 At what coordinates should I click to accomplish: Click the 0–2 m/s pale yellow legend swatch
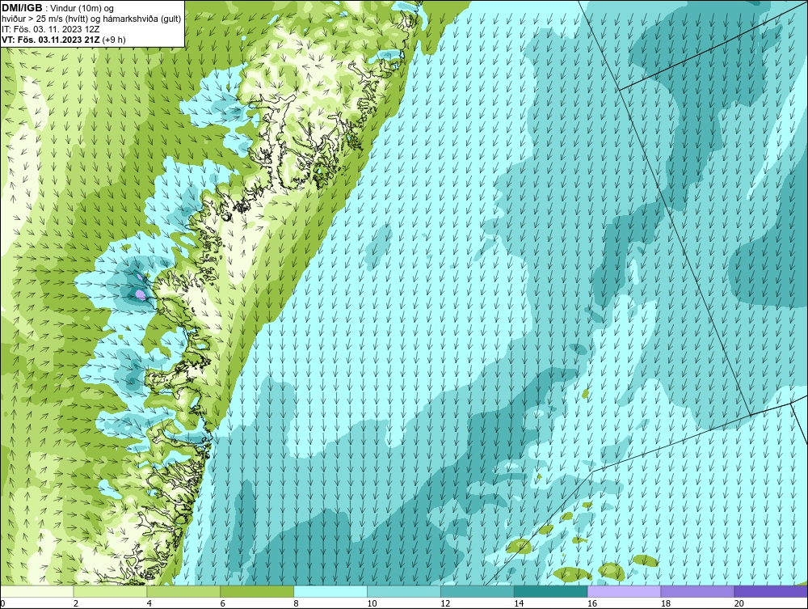(37, 591)
